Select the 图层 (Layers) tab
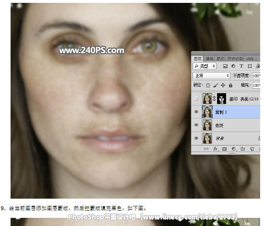 (198, 59)
